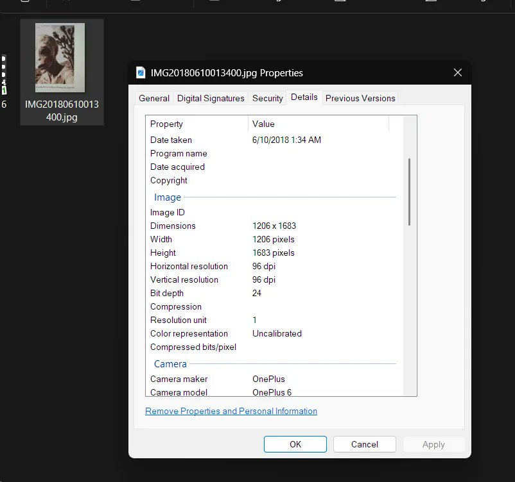Open the Previous Versions tab
Image resolution: width=515 pixels, height=482 pixels.
click(360, 98)
